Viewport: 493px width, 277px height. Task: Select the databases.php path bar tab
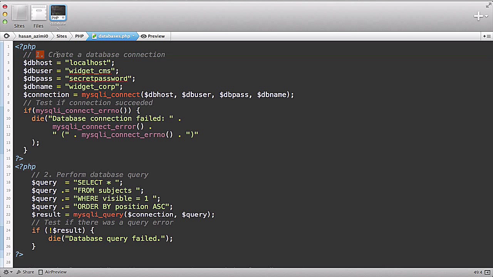pyautogui.click(x=112, y=36)
